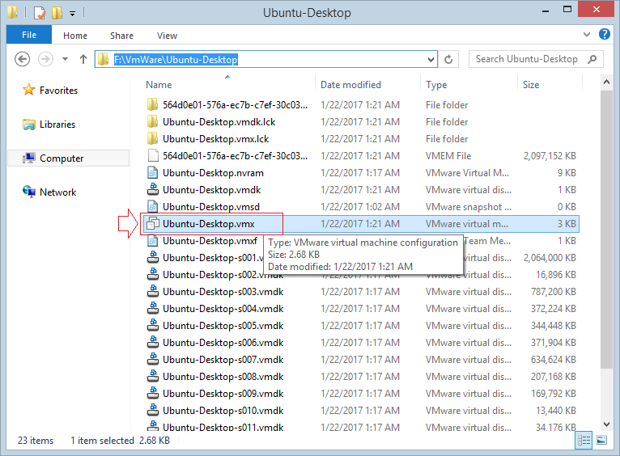620x456 pixels.
Task: Click the Ubuntu-Desktop-s009.vmdk file name
Action: (223, 394)
